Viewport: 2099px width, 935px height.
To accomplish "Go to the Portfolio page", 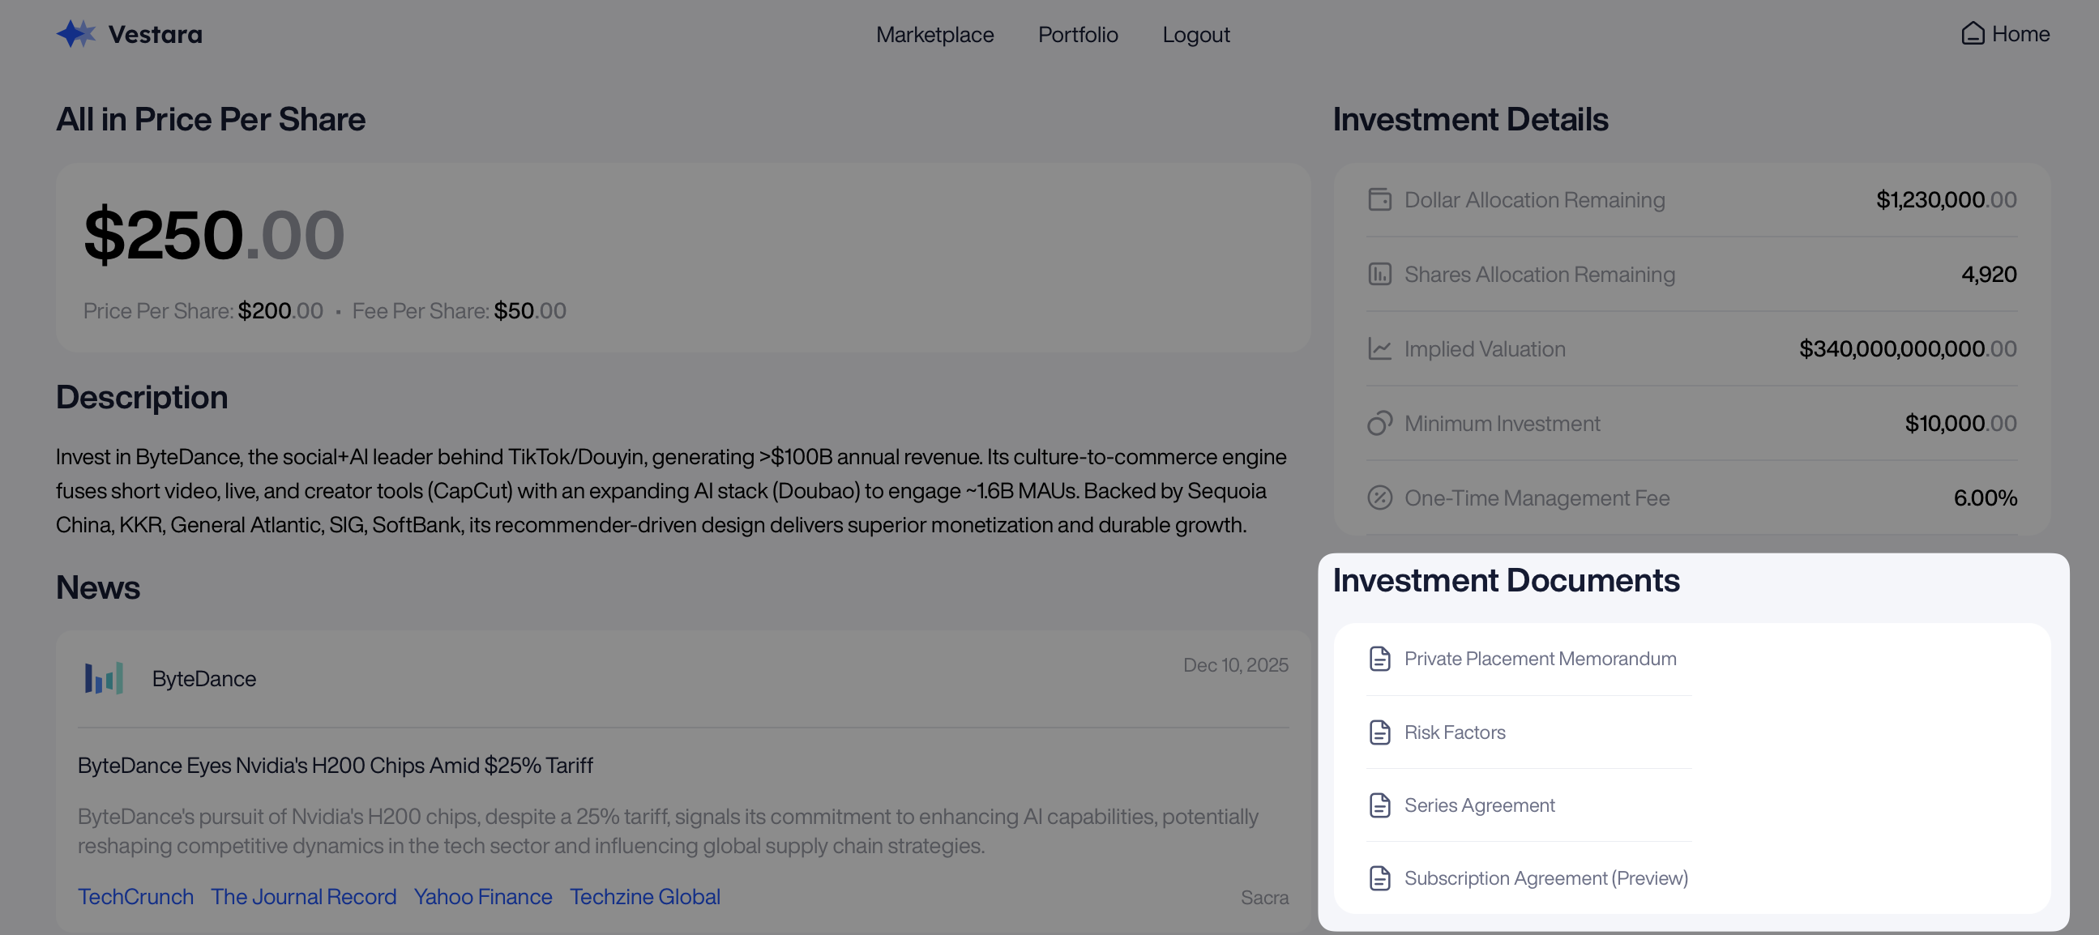I will pos(1077,34).
